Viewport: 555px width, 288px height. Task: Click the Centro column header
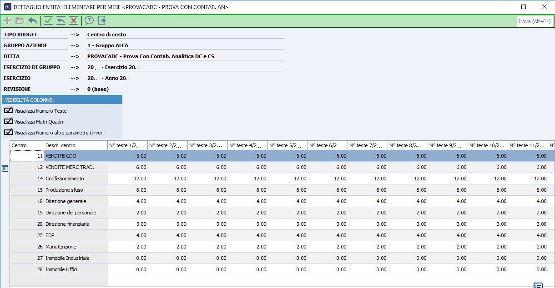(27, 145)
